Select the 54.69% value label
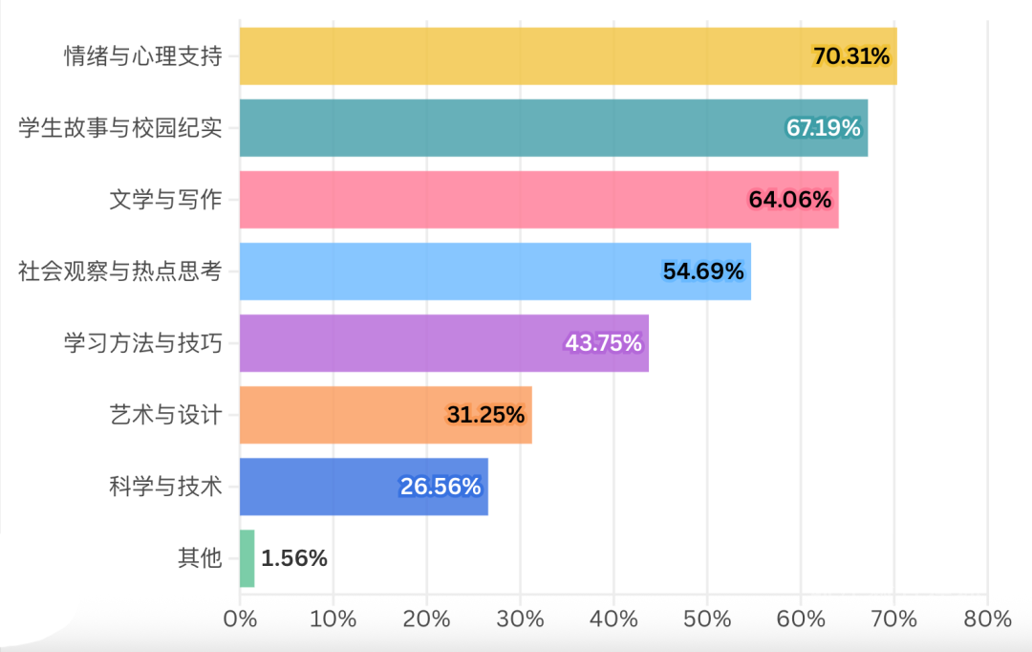Image resolution: width=1032 pixels, height=652 pixels. click(x=703, y=272)
